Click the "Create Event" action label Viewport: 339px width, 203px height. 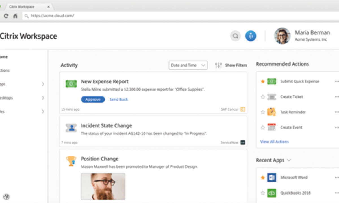point(291,127)
